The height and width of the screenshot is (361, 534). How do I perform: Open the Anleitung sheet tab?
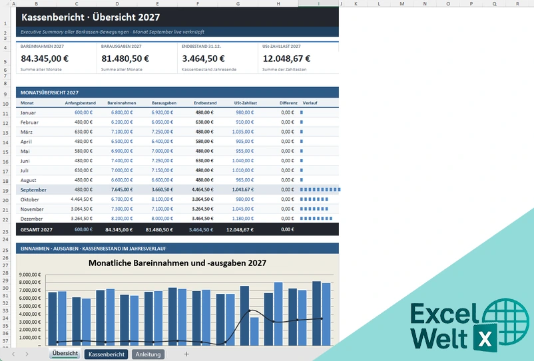(148, 354)
